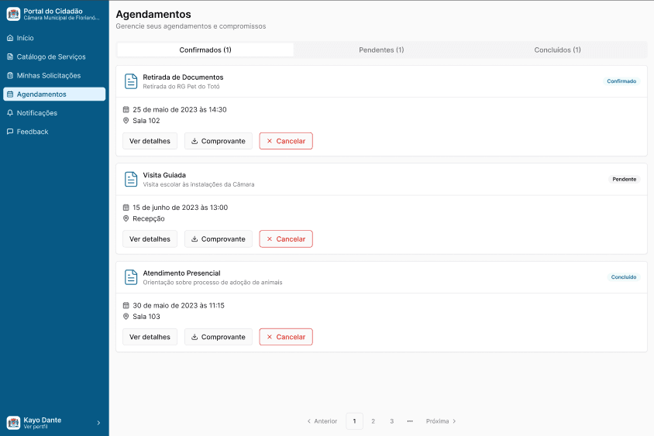The width and height of the screenshot is (654, 436).
Task: Download Comprovante for Retirada de Documentos
Action: [219, 141]
